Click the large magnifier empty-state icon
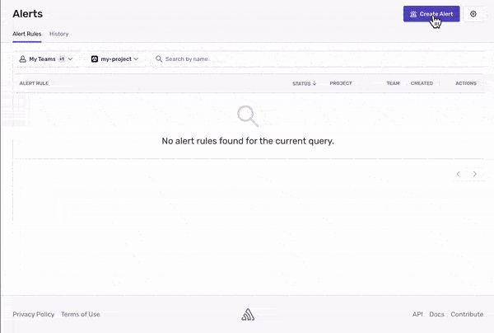 point(247,116)
